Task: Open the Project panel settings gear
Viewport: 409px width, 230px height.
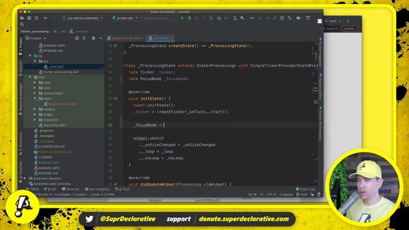Action: click(x=93, y=38)
